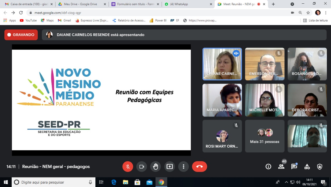Screen dimensions: 331x187
Task: Open Relatório de Acesso bookmark
Action: (129, 20)
